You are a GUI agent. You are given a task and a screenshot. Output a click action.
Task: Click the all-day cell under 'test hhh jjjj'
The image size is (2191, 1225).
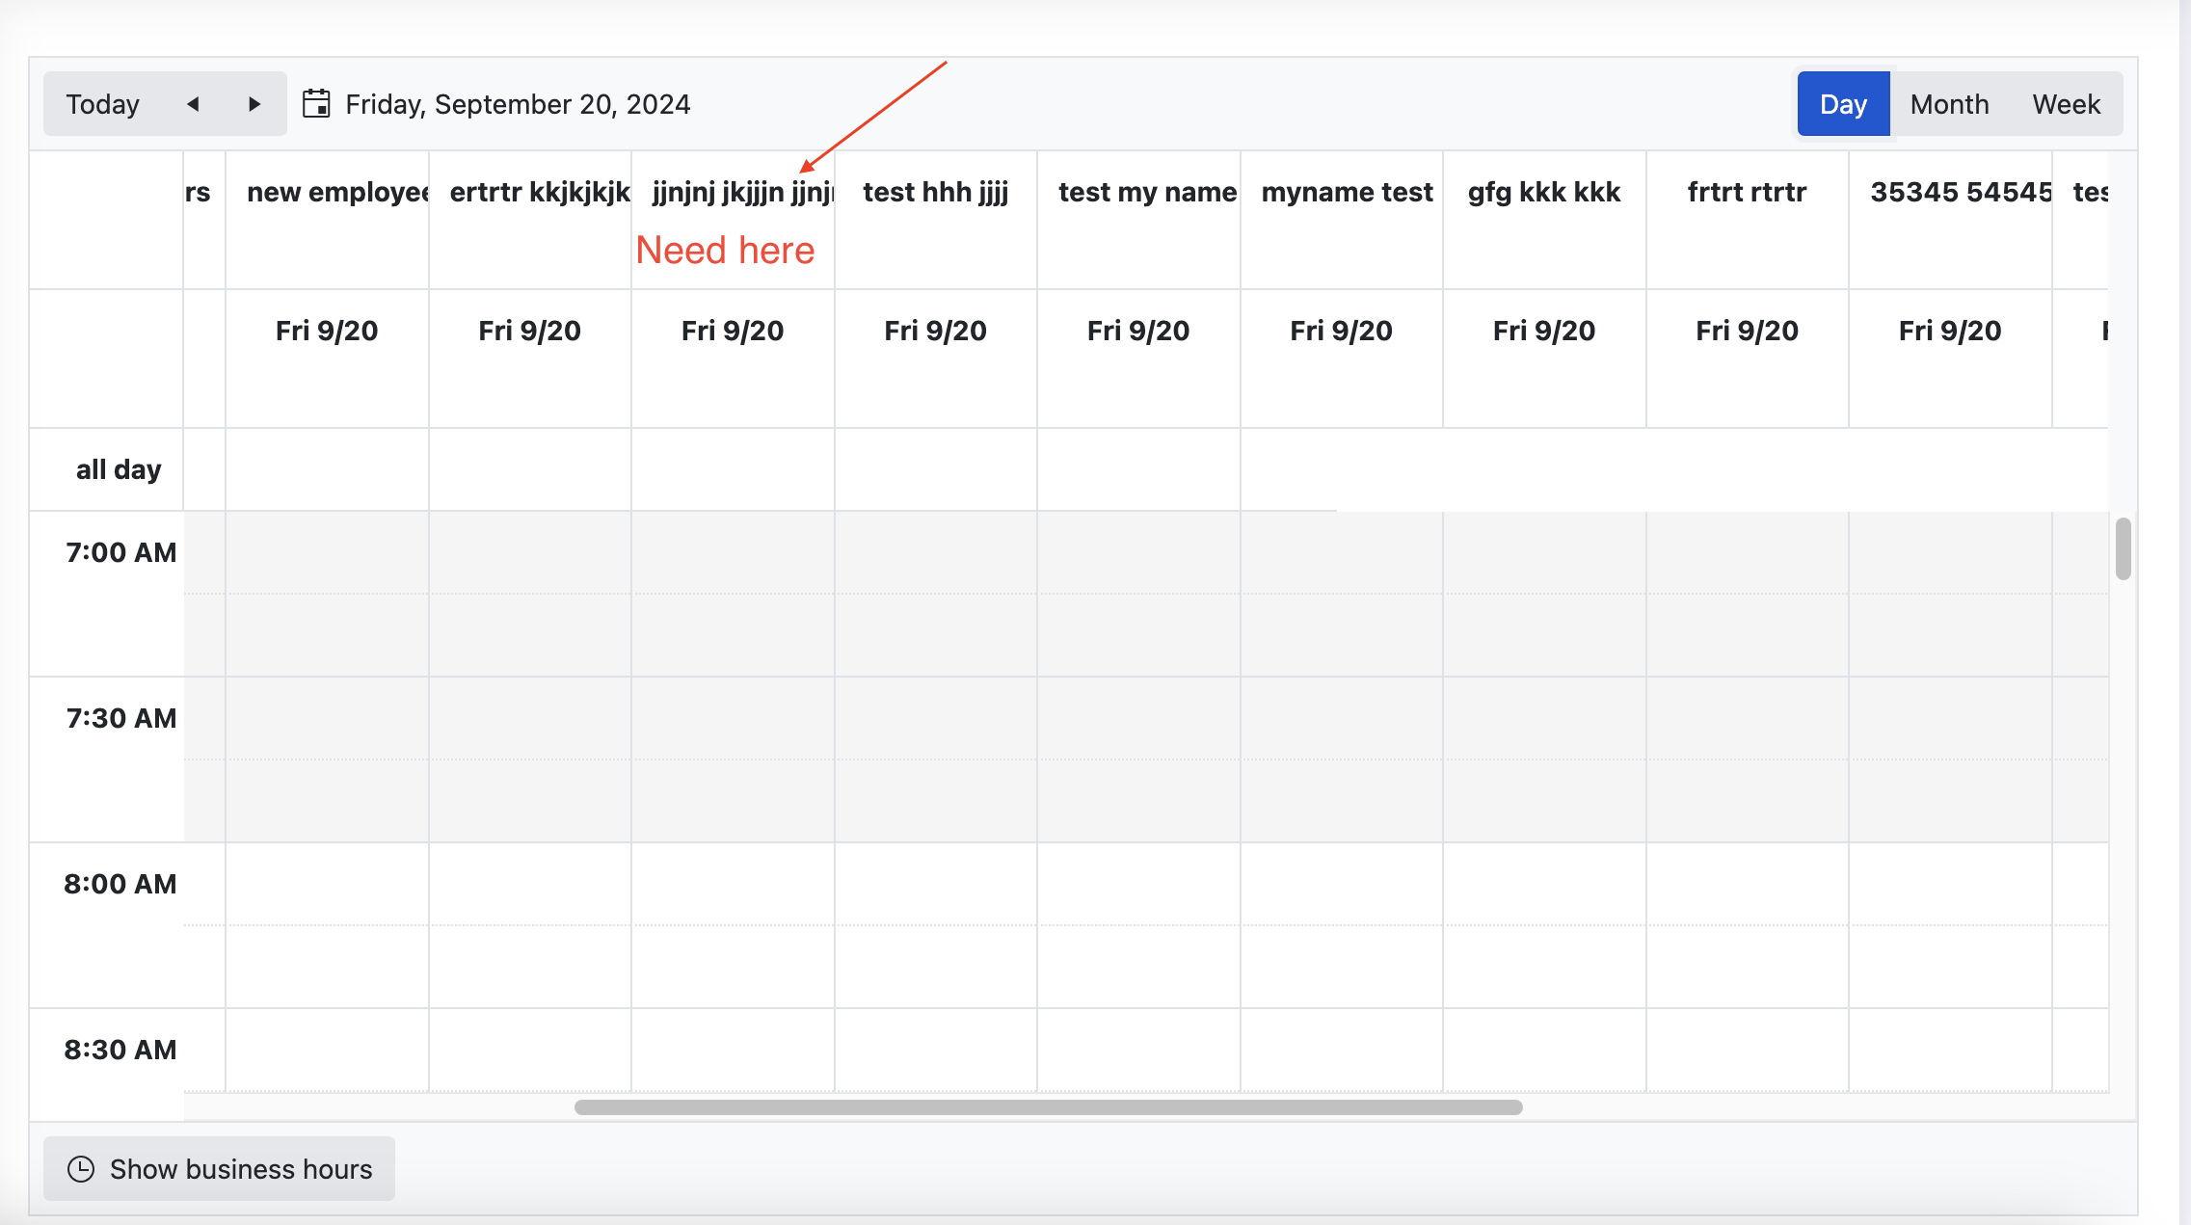(x=935, y=469)
